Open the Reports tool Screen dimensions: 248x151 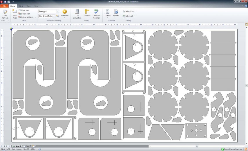pyautogui.click(x=116, y=14)
